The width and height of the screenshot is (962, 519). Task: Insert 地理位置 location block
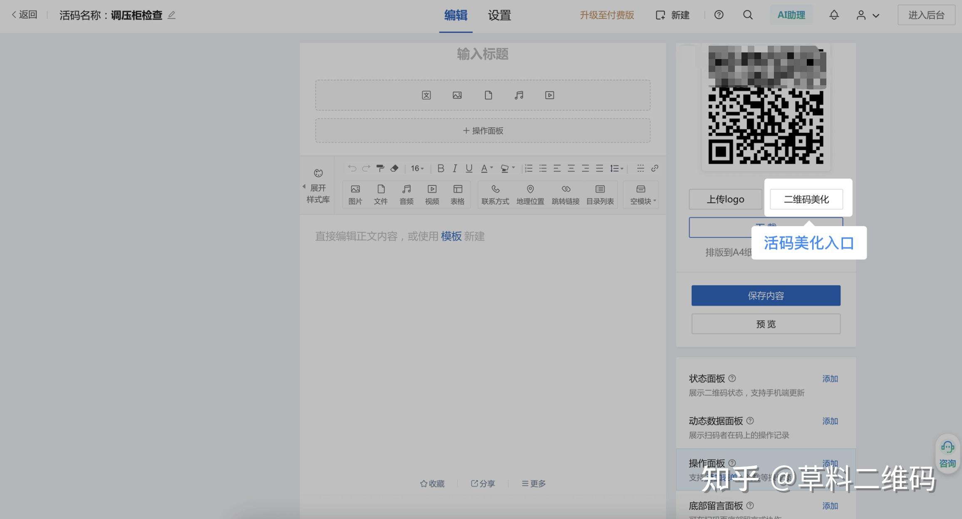530,194
